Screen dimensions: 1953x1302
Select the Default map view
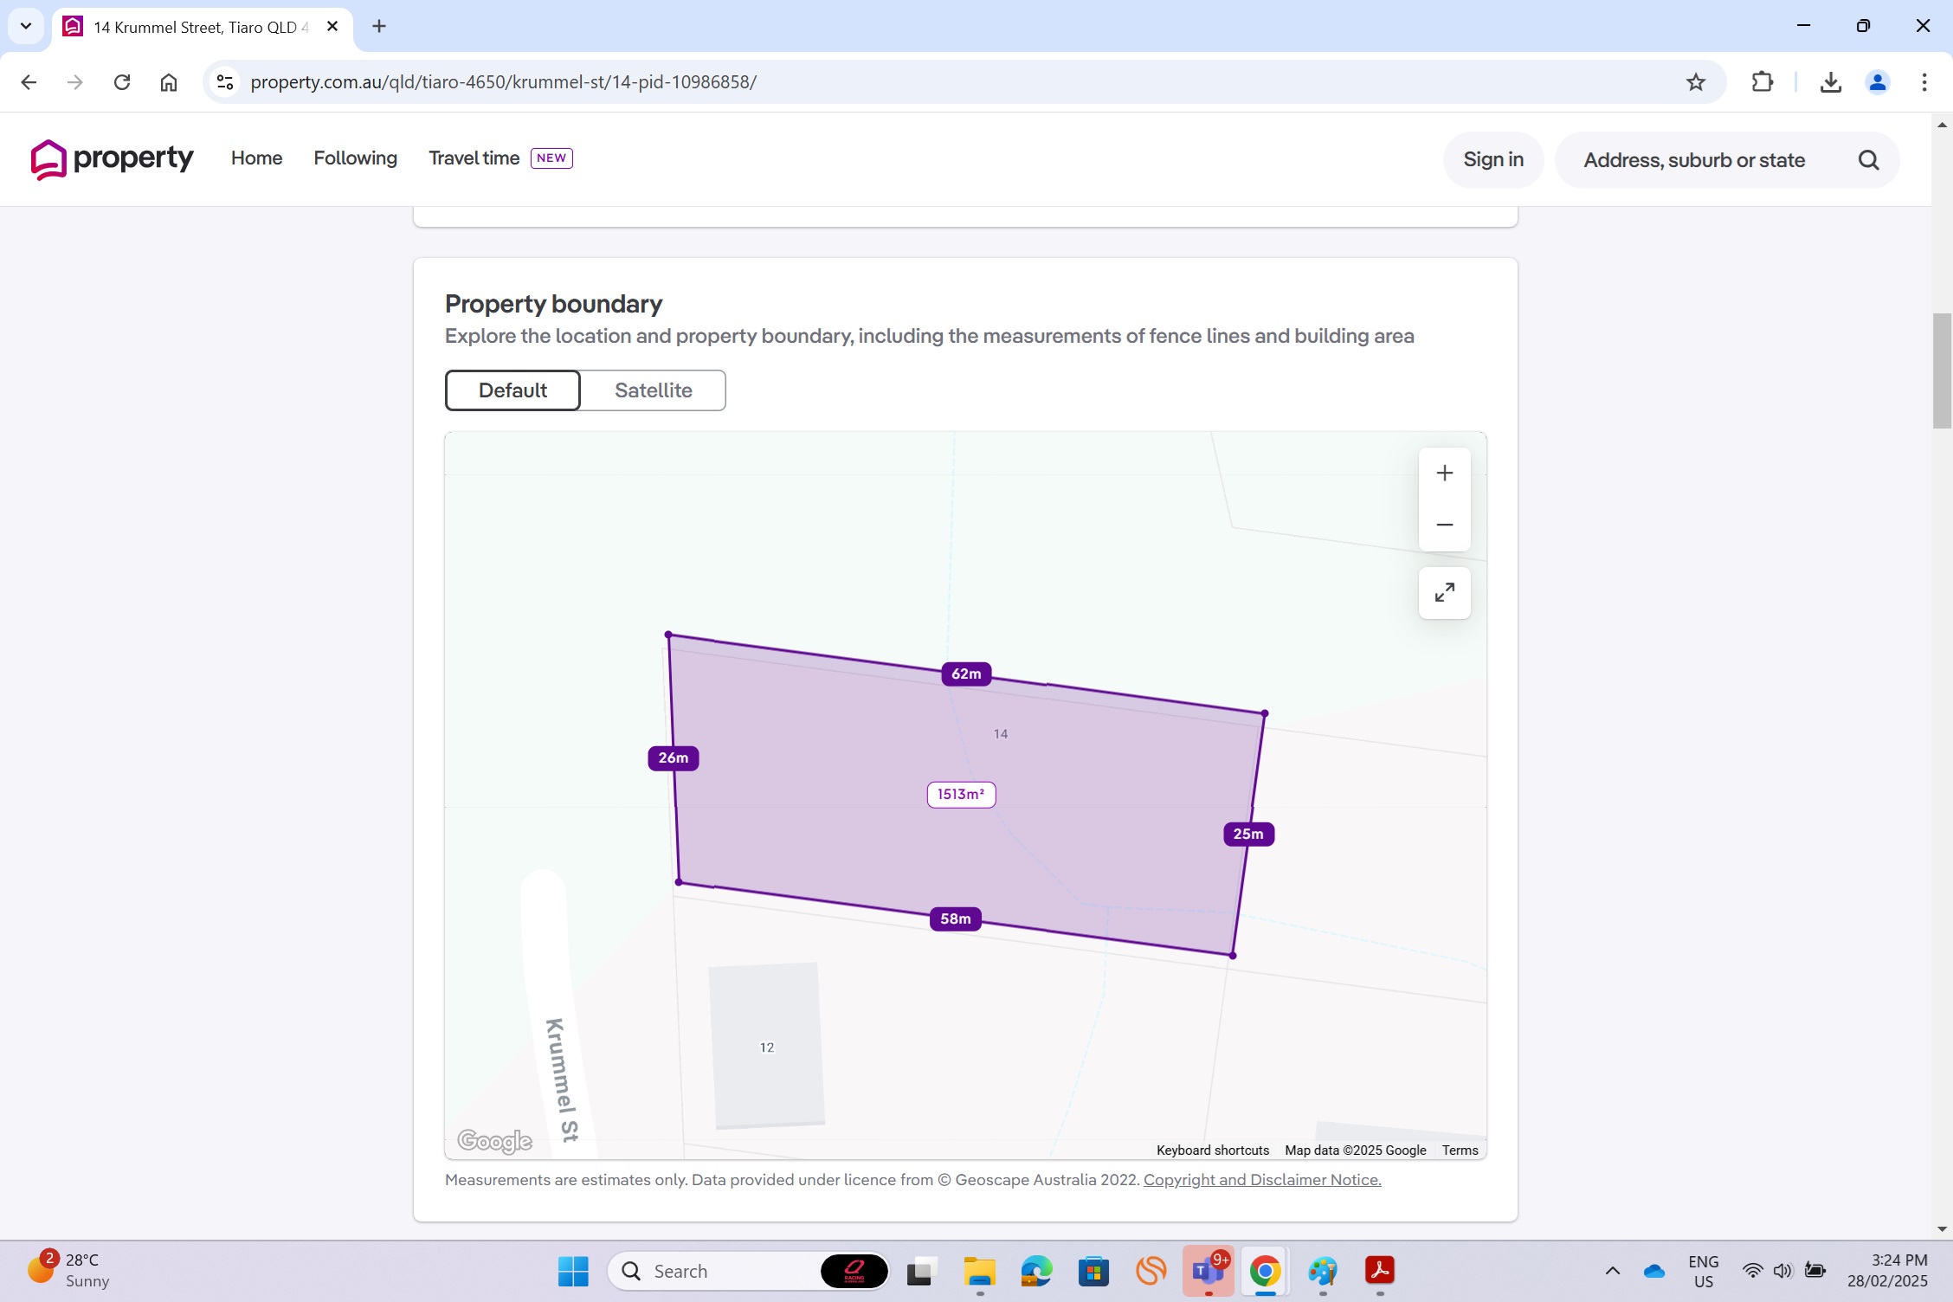(x=512, y=390)
